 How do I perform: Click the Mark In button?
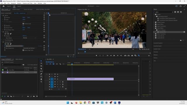100,55
